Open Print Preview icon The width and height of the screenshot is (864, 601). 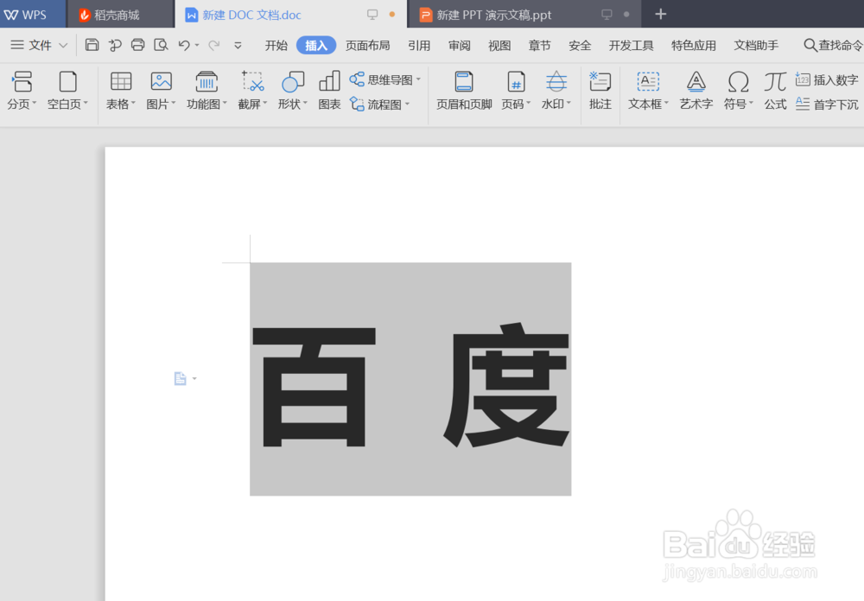(x=161, y=45)
